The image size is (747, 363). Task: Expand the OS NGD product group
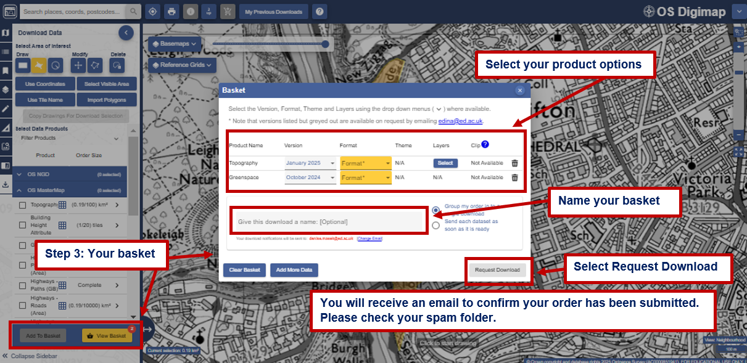pyautogui.click(x=70, y=174)
